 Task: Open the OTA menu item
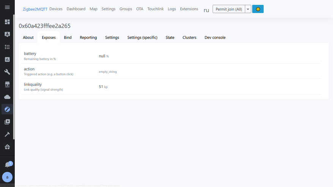point(140,9)
